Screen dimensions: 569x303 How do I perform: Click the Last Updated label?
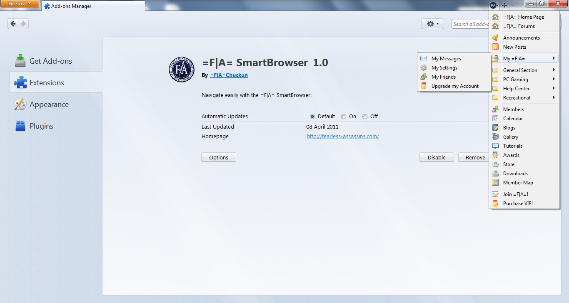click(x=218, y=127)
